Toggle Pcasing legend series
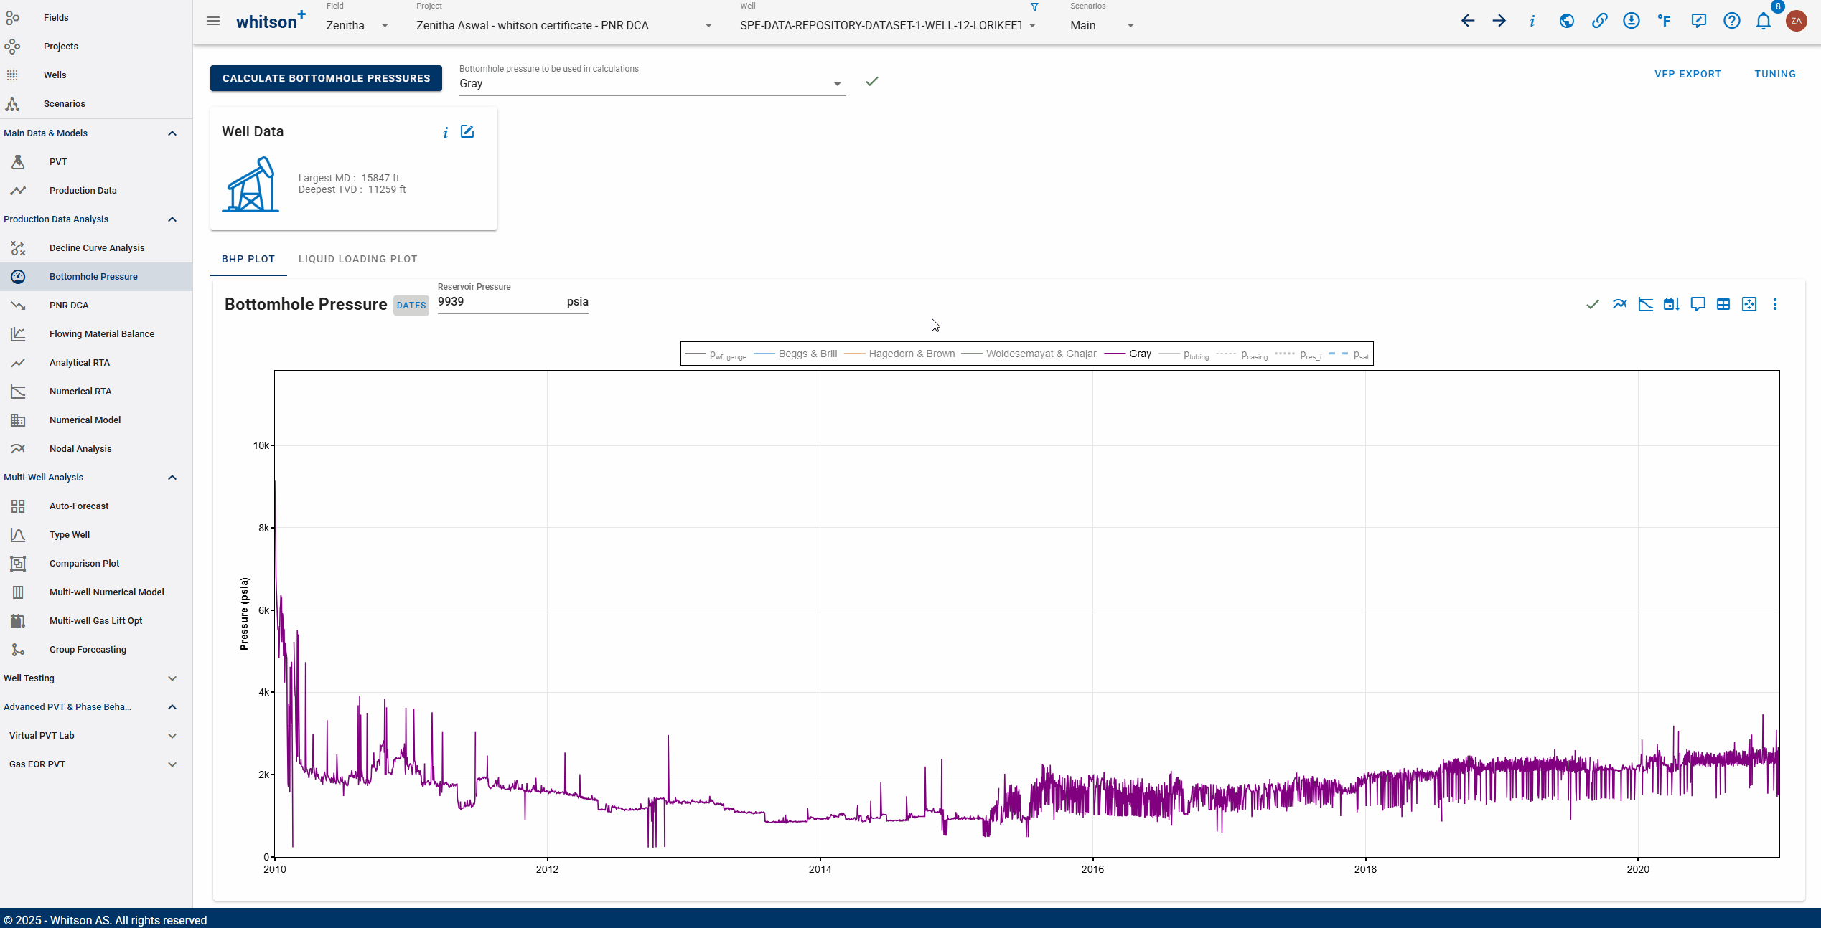 click(1242, 354)
